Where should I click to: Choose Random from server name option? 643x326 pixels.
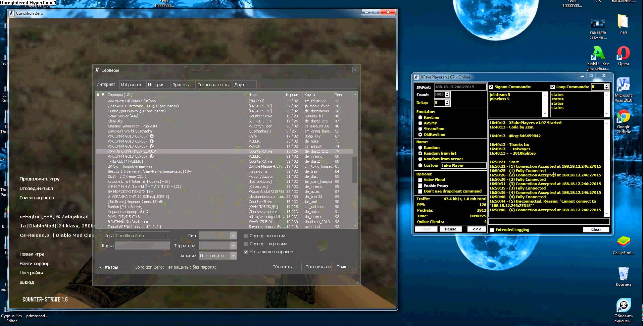click(420, 159)
